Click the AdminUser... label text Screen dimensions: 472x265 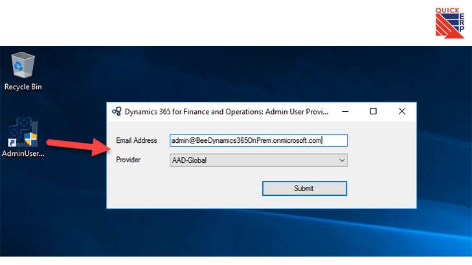(23, 154)
